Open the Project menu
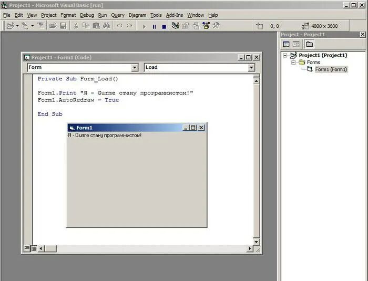 point(48,15)
